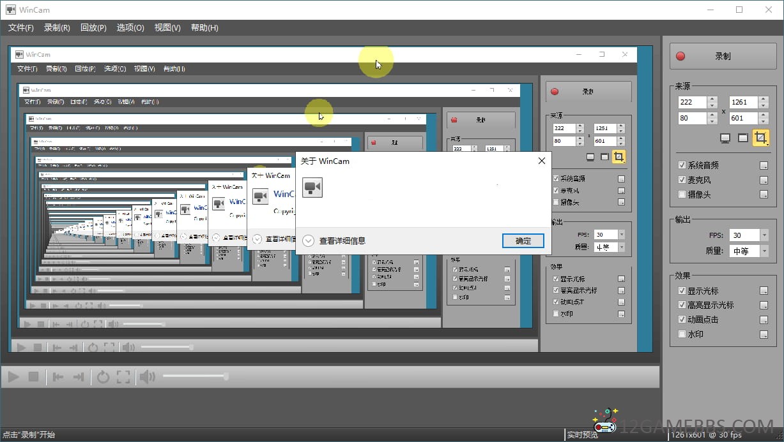Open settings button next to 水印
The image size is (784, 442).
(x=764, y=335)
